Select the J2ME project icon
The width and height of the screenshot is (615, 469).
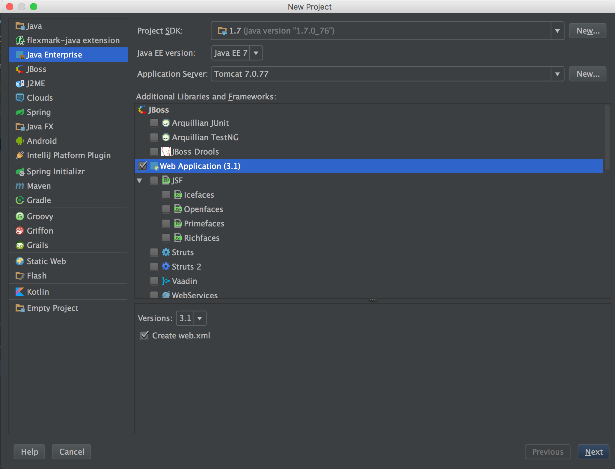coord(20,84)
